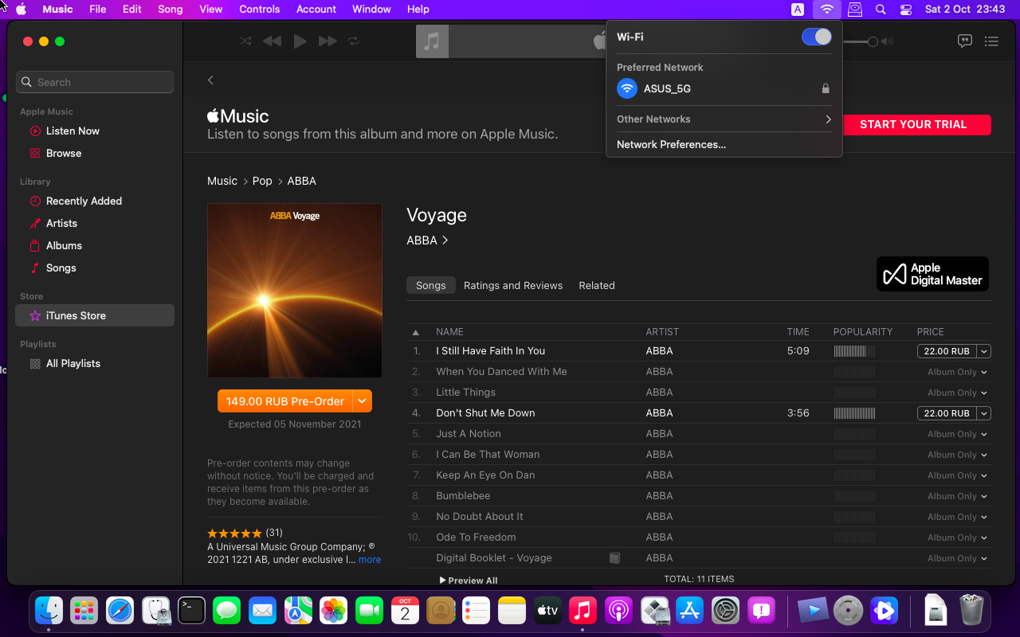Show the Up Next queue list icon
This screenshot has height=637, width=1020.
tap(991, 41)
